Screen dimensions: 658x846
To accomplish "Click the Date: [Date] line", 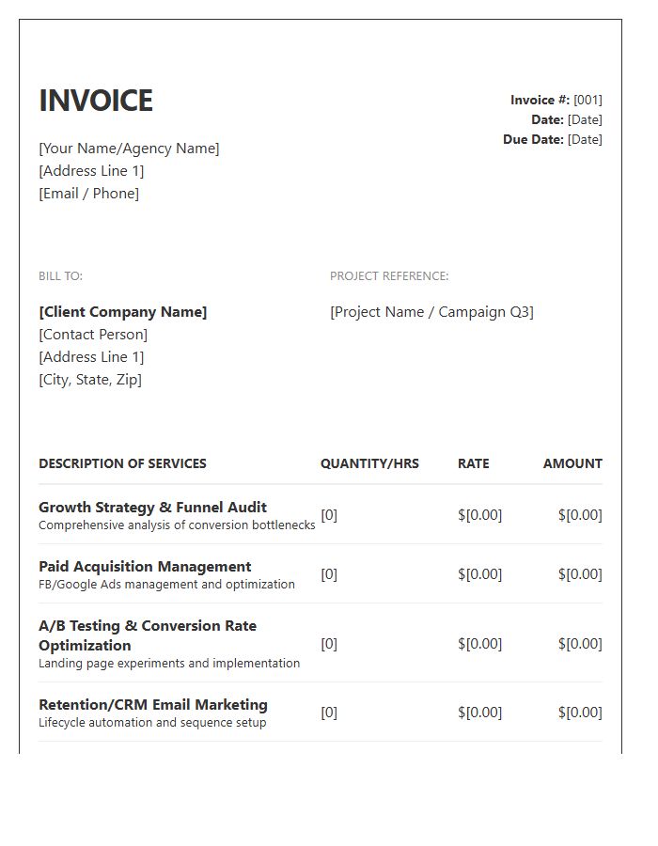I will click(x=567, y=119).
